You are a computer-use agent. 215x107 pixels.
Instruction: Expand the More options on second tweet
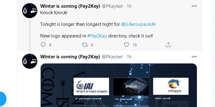point(194,57)
